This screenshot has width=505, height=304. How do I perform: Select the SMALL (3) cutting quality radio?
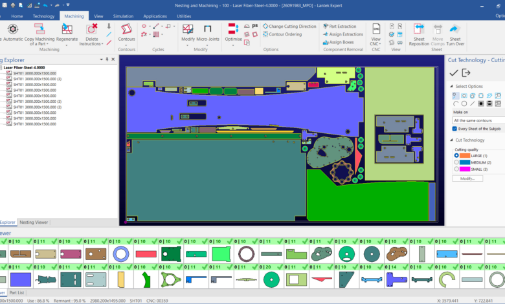click(x=457, y=169)
